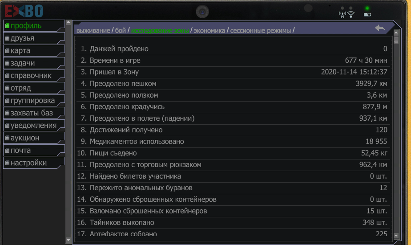This screenshot has width=411, height=245.
Task: Click the sidebar scrollbar up arrow
Action: point(68,22)
